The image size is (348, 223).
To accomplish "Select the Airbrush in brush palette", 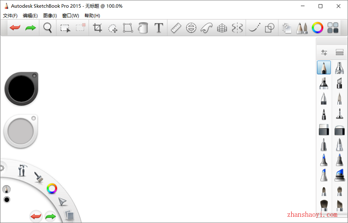I will tap(339, 68).
